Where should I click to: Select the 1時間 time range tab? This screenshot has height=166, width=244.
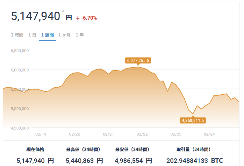coord(17,35)
